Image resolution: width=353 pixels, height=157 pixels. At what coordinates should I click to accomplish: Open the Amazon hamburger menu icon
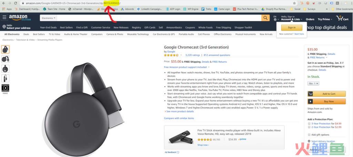coord(4,17)
